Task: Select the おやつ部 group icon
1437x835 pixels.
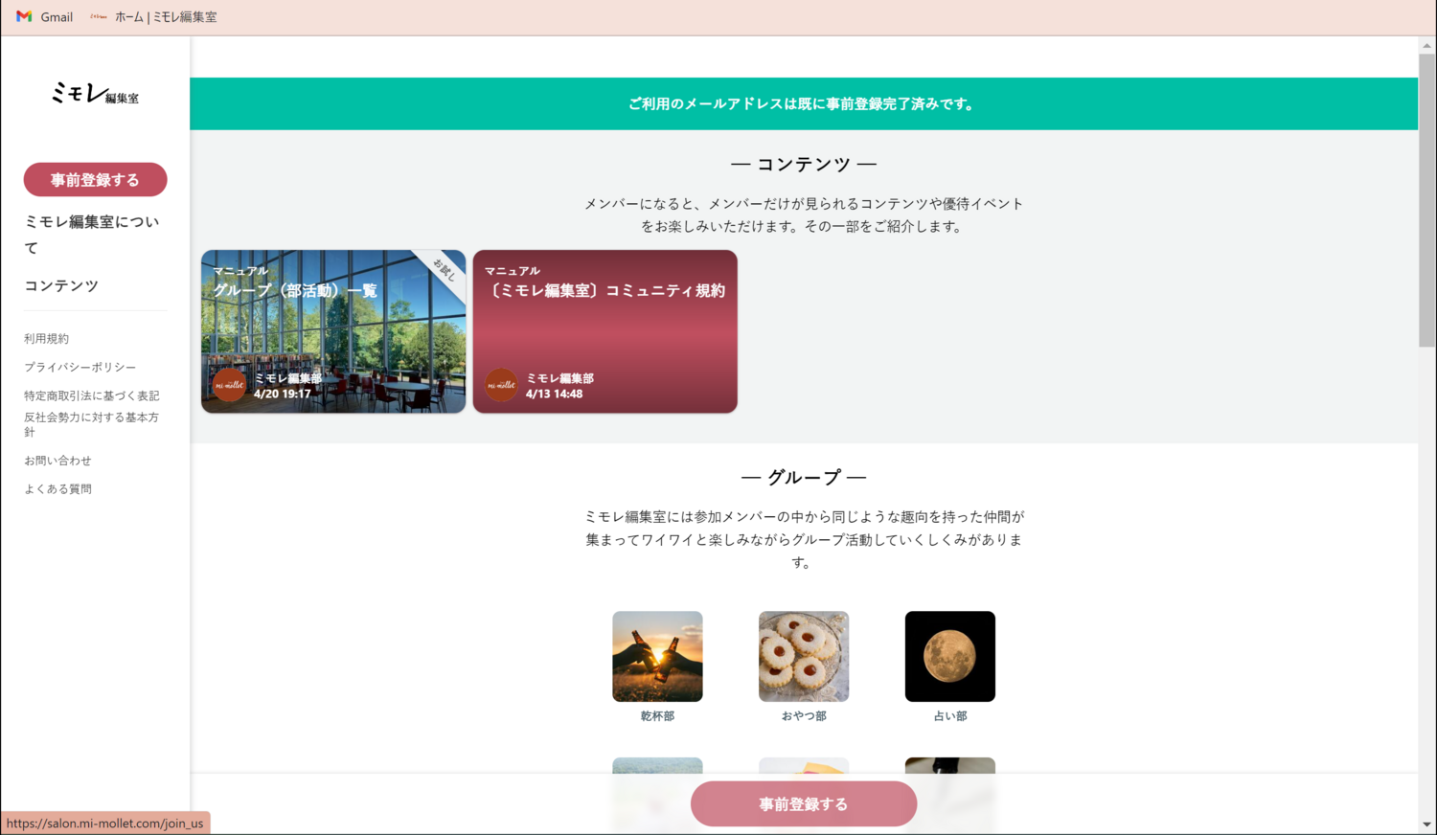Action: pyautogui.click(x=804, y=656)
